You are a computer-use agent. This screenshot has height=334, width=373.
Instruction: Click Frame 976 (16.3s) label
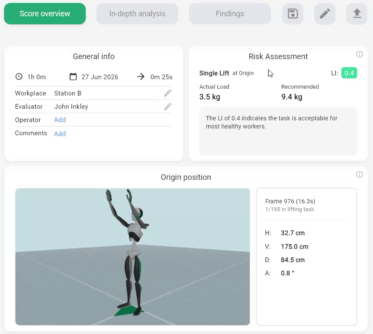[290, 201]
